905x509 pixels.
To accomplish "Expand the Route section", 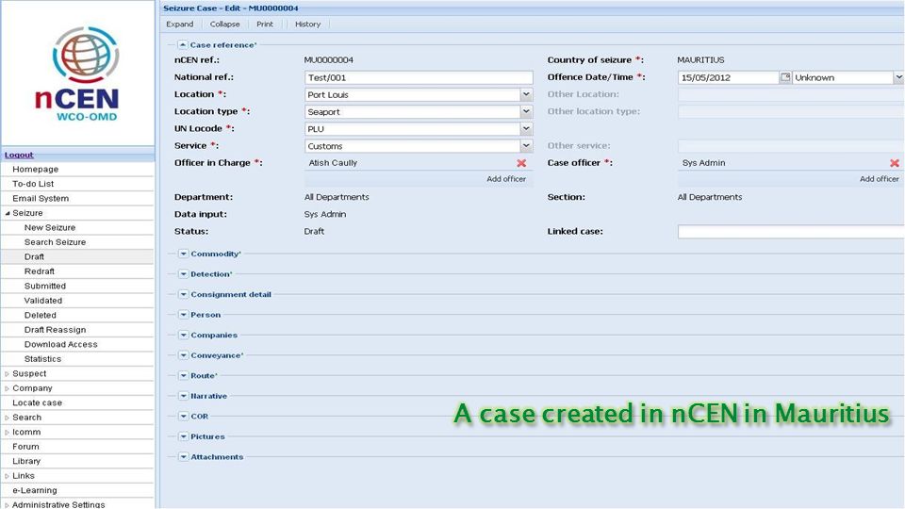I will 183,376.
